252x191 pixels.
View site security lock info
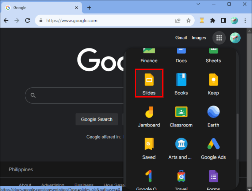point(41,20)
